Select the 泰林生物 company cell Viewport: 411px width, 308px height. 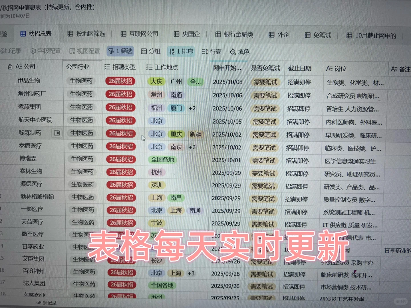coord(31,171)
